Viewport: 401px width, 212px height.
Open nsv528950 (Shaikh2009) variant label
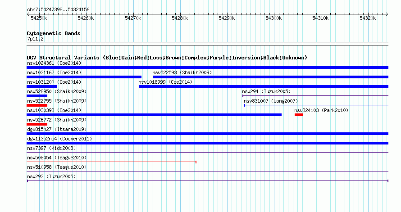[x=57, y=91]
